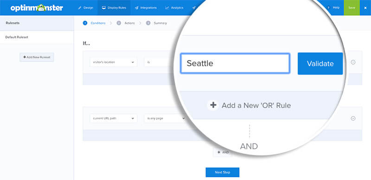Click the Display Rules monitor icon
This screenshot has width=371, height=180.
click(103, 8)
